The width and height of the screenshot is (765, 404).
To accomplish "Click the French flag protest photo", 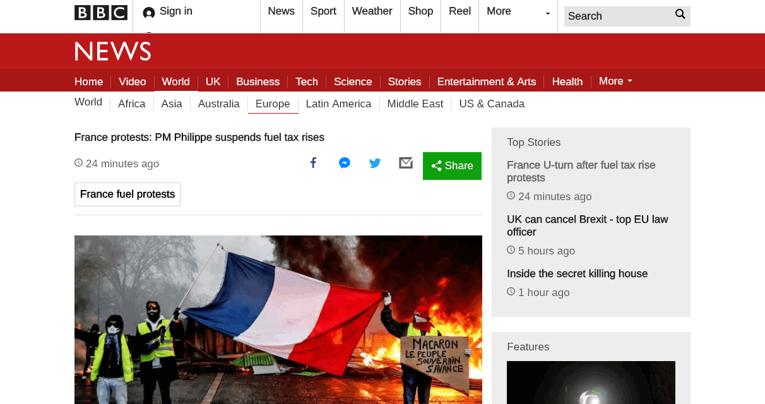I will click(278, 319).
